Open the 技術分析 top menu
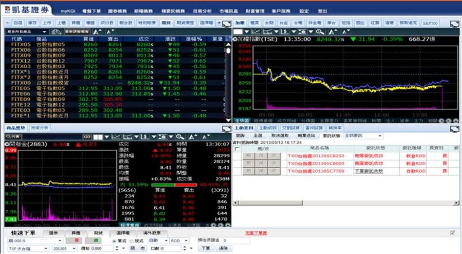The image size is (462, 254). [202, 11]
